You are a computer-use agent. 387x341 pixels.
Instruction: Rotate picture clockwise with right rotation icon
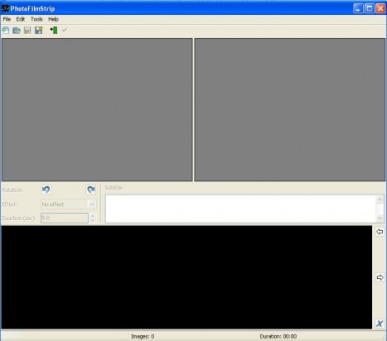91,190
